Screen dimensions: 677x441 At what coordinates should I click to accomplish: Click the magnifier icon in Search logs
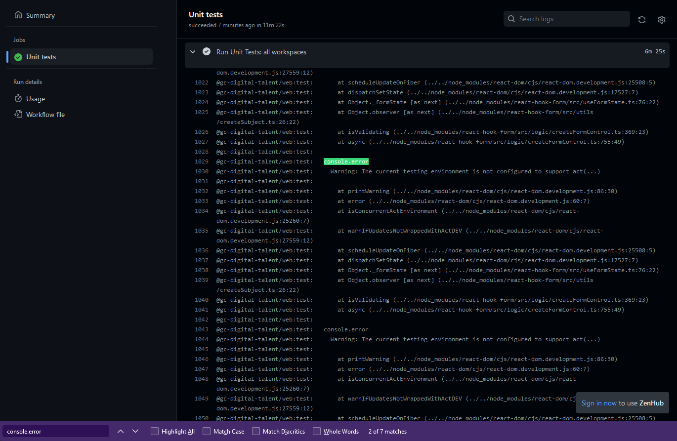point(512,19)
